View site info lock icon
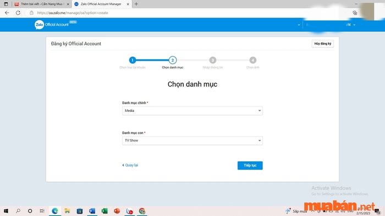 coord(31,13)
